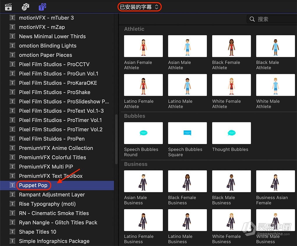Image resolution: width=297 pixels, height=246 pixels.
Task: Select White Female Business thumbnail
Action: click(x=231, y=220)
